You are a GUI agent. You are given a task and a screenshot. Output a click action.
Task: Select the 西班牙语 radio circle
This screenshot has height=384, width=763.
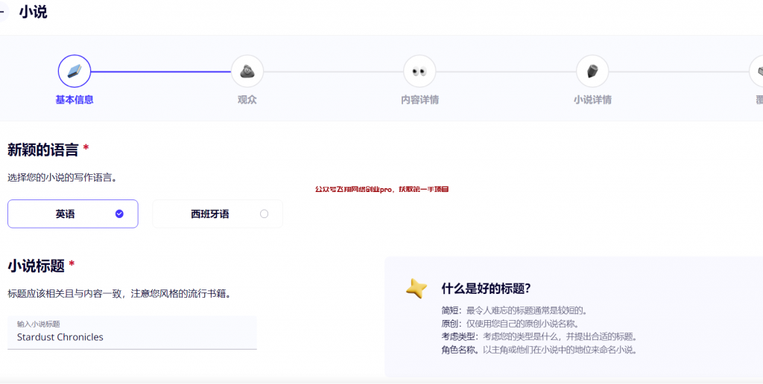pos(264,214)
